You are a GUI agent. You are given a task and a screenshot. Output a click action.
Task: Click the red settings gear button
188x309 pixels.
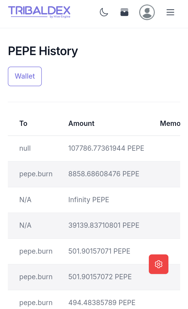pyautogui.click(x=158, y=264)
